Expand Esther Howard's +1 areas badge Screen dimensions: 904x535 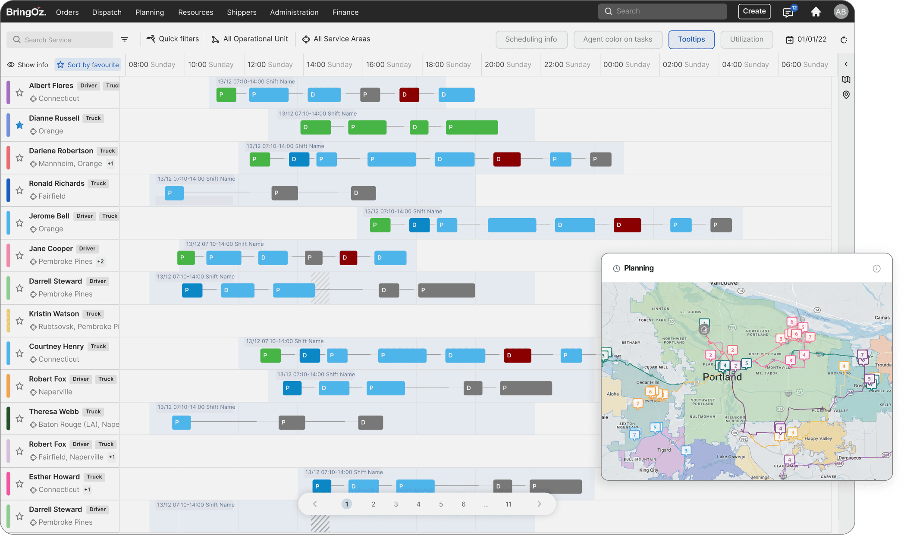(88, 490)
